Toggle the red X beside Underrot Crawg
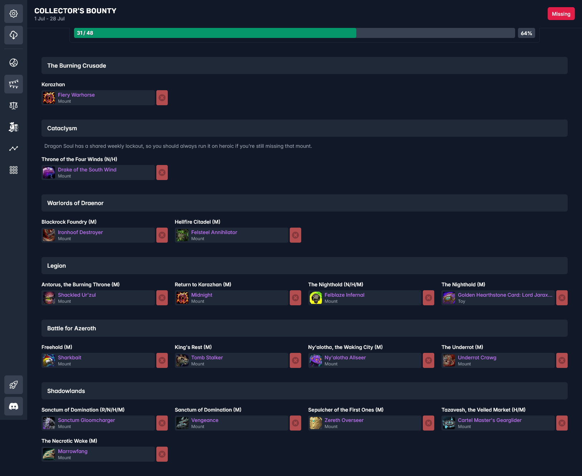The width and height of the screenshot is (582, 476). pyautogui.click(x=562, y=360)
